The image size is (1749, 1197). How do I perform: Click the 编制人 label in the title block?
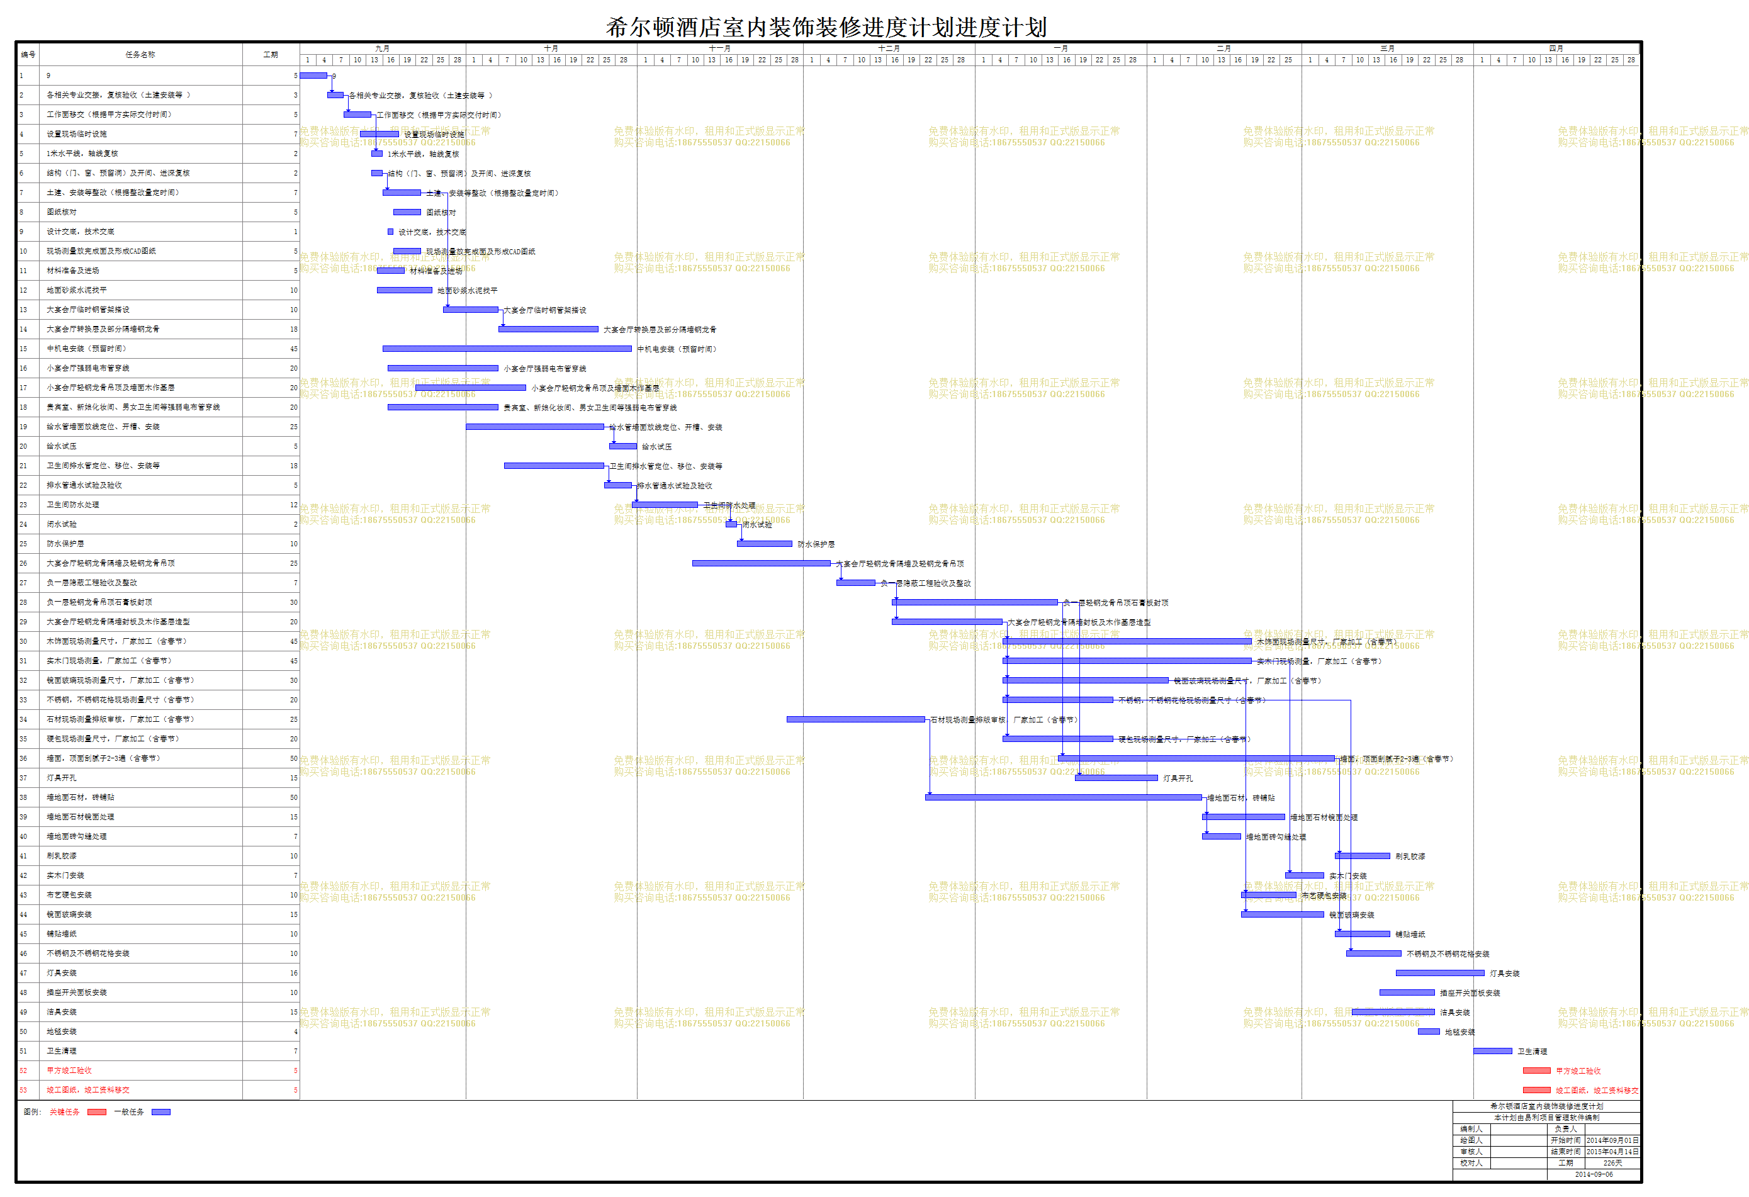[x=1471, y=1129]
